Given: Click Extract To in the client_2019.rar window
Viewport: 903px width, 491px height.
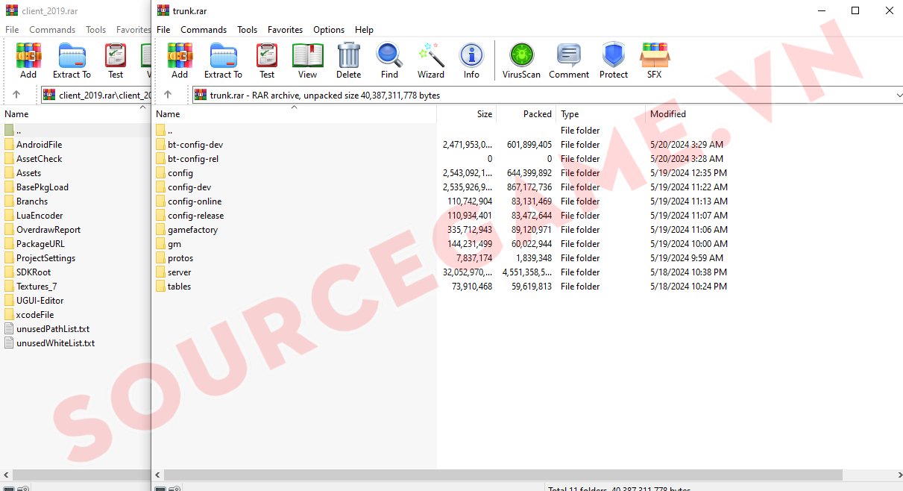Looking at the screenshot, I should [72, 60].
